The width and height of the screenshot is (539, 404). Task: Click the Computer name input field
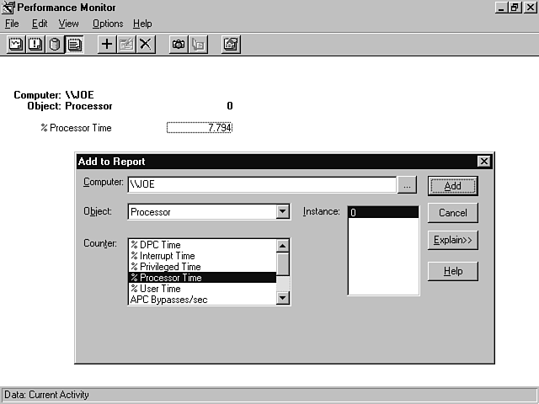pyautogui.click(x=261, y=184)
